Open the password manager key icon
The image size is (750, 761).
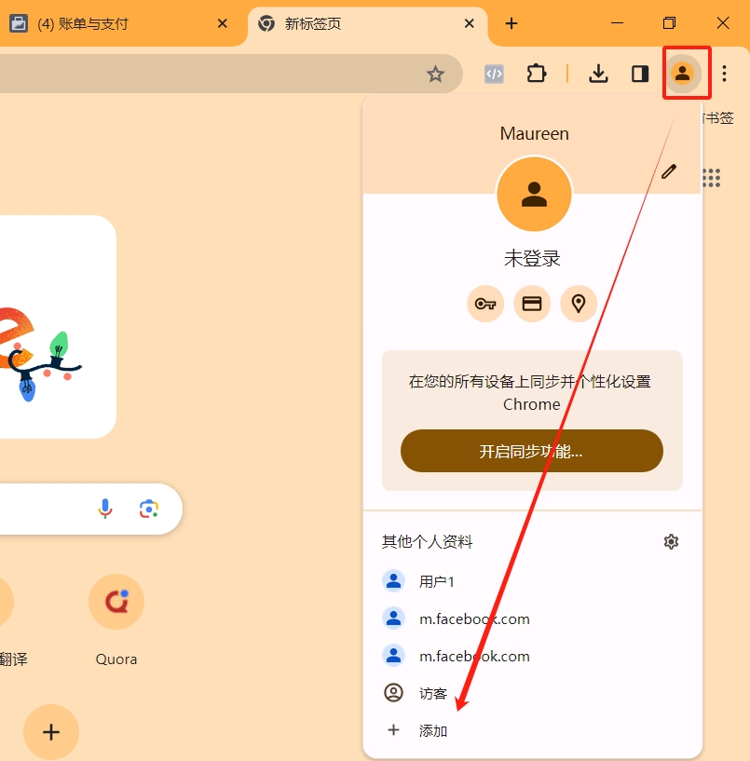(485, 304)
